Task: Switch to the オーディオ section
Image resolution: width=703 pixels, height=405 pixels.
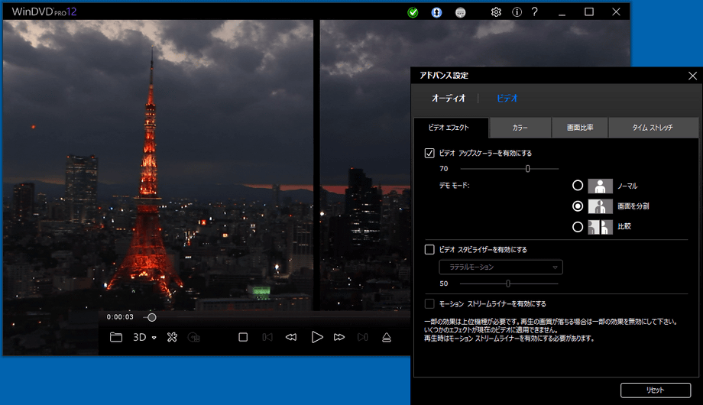Action: (x=449, y=99)
